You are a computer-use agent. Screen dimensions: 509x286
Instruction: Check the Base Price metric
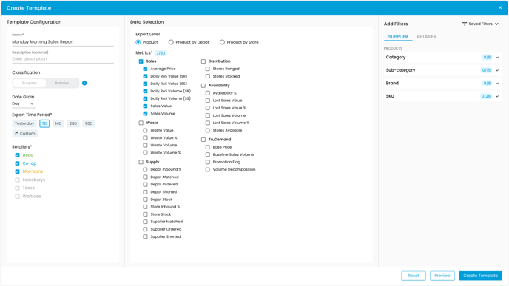(x=207, y=147)
